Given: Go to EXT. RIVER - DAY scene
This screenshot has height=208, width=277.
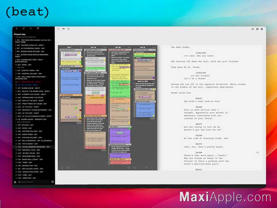Looking at the screenshot, I should tap(24, 65).
